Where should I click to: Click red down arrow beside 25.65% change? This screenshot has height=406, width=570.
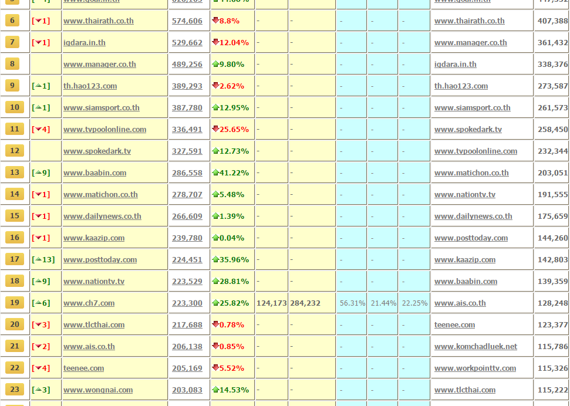[x=215, y=129]
